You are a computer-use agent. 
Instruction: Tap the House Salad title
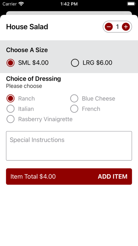[x=27, y=27]
